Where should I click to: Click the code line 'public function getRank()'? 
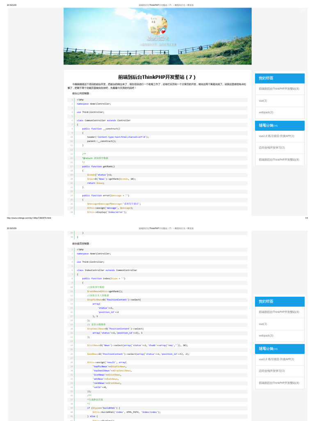[98, 167]
